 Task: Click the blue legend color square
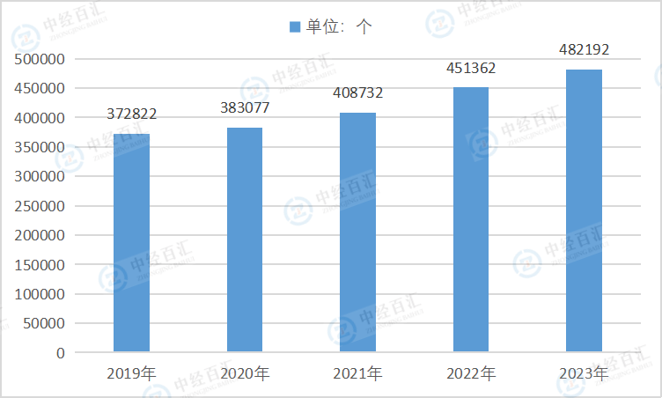point(295,27)
